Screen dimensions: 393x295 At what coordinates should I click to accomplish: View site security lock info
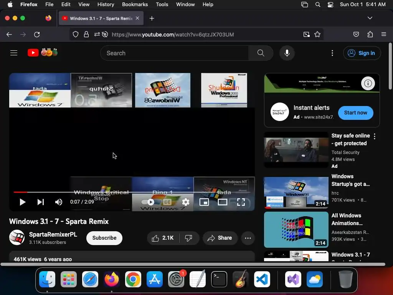tap(86, 34)
